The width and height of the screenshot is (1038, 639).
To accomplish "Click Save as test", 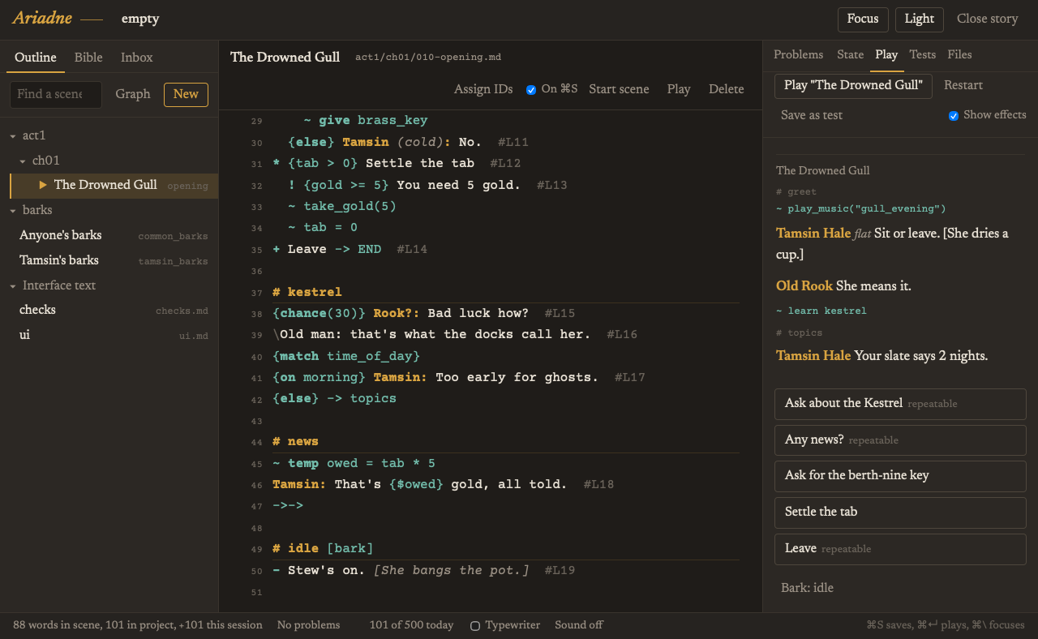I will tap(812, 115).
